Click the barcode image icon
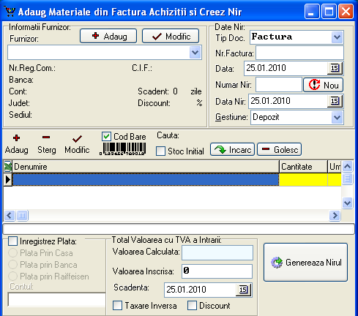The height and width of the screenshot is (316, 358). pyautogui.click(x=122, y=148)
